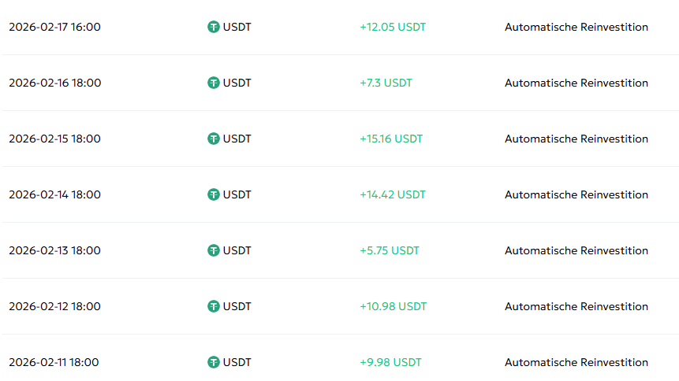Viewport: 679px width, 381px height.
Task: Click the USDT coin icon for 2026-02-16
Action: coord(213,83)
